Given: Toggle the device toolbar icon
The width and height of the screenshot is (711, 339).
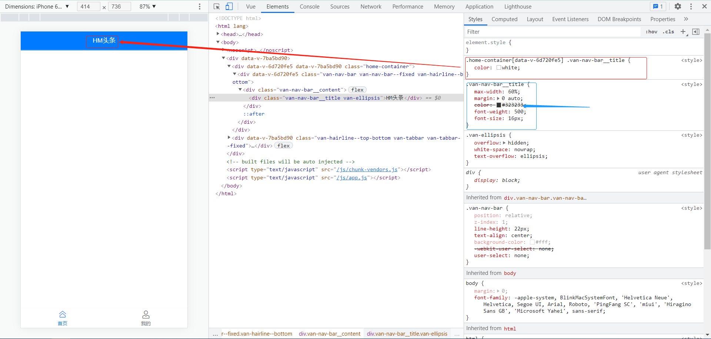Looking at the screenshot, I should [x=229, y=7].
